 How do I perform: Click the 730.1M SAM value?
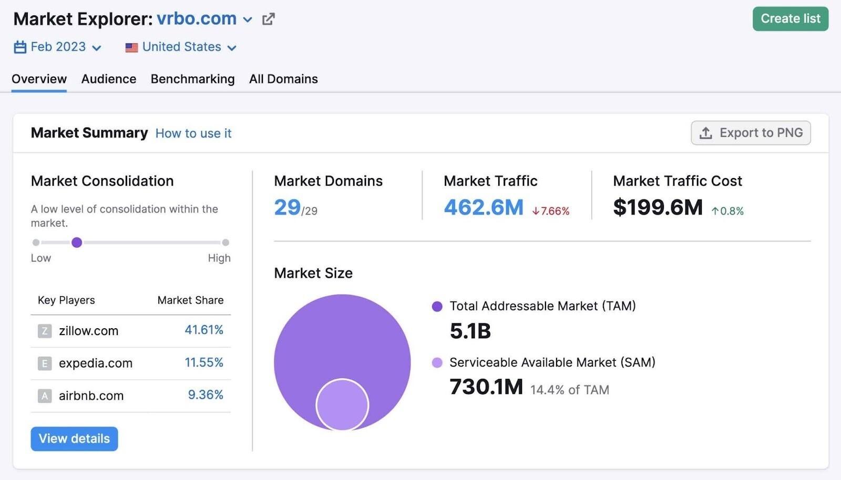(x=486, y=387)
